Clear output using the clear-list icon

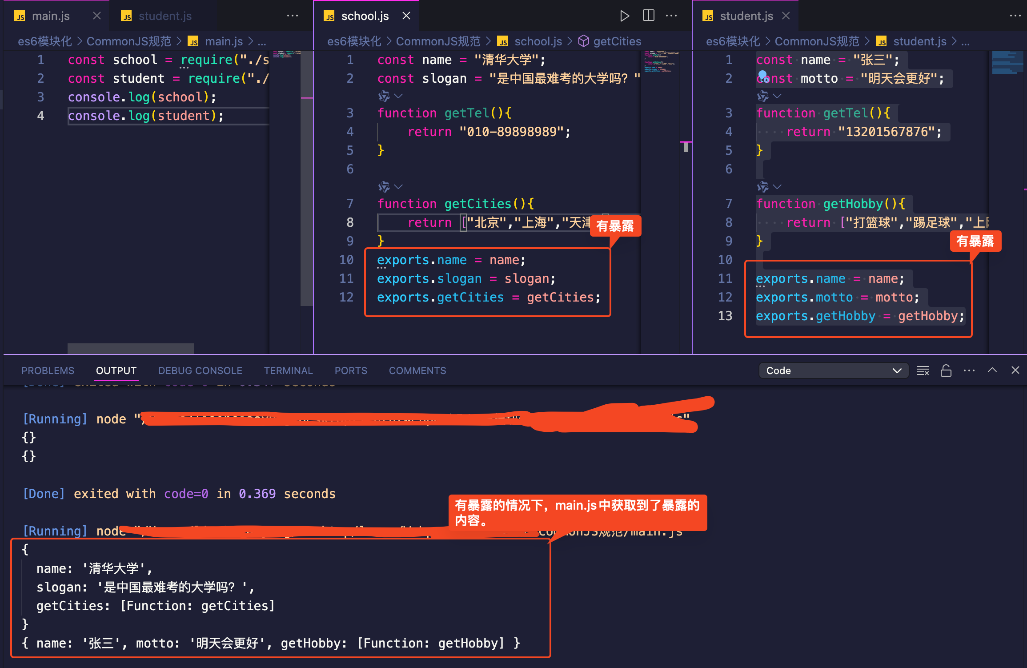[923, 370]
